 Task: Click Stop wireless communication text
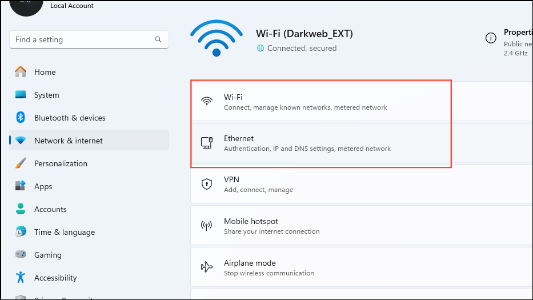point(269,273)
